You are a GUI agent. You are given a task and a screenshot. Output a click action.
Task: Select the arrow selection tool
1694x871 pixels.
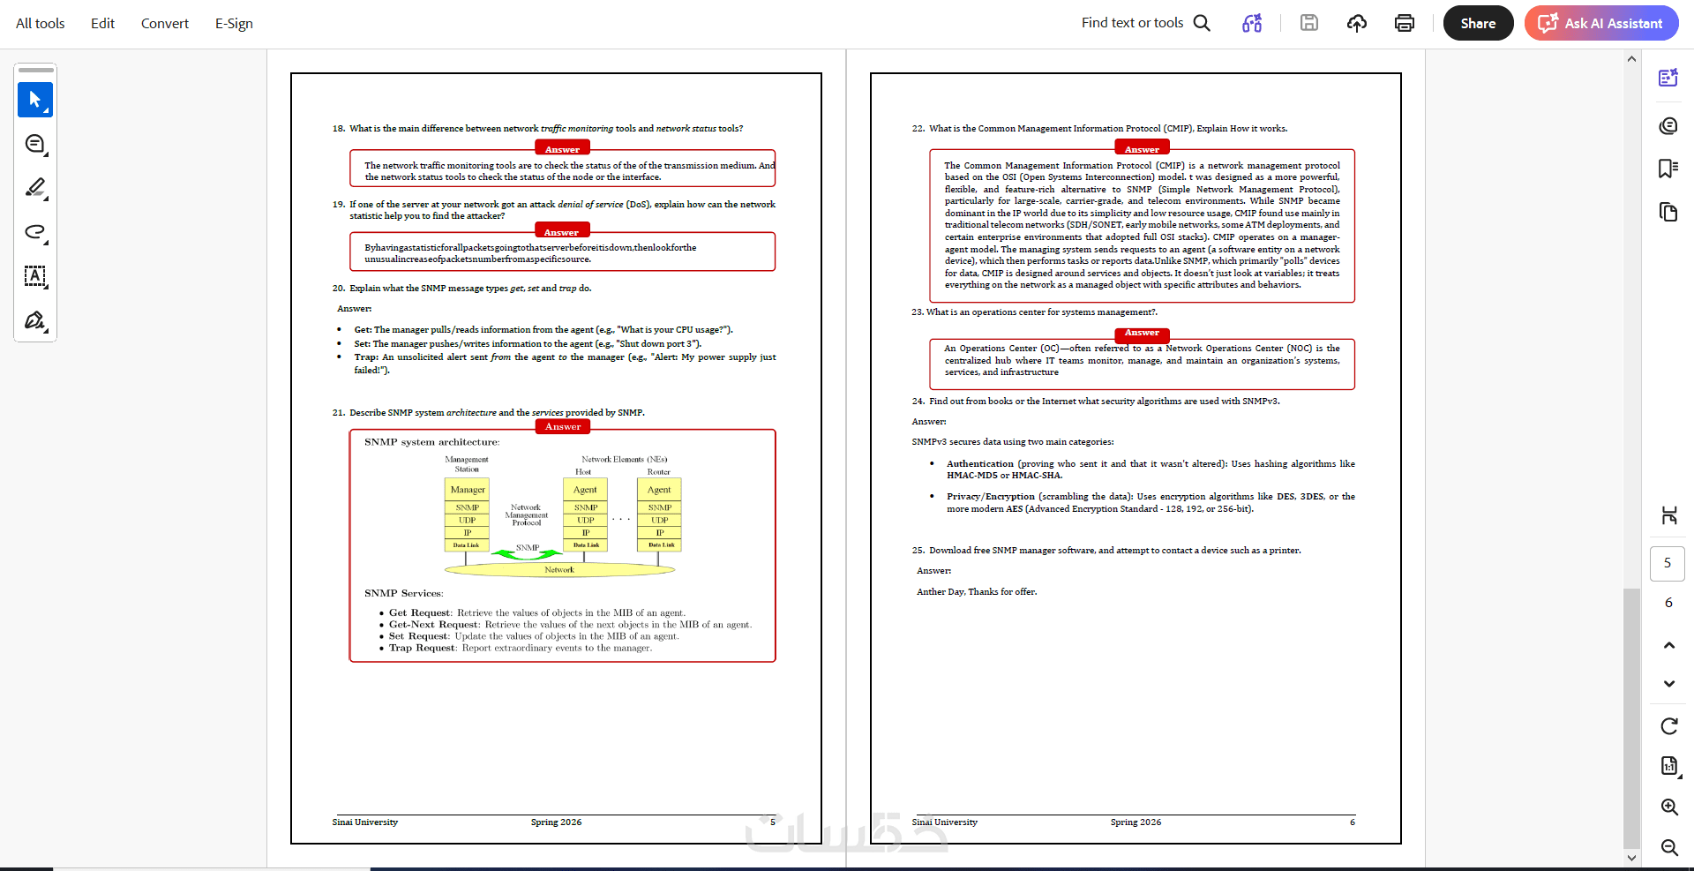click(35, 100)
